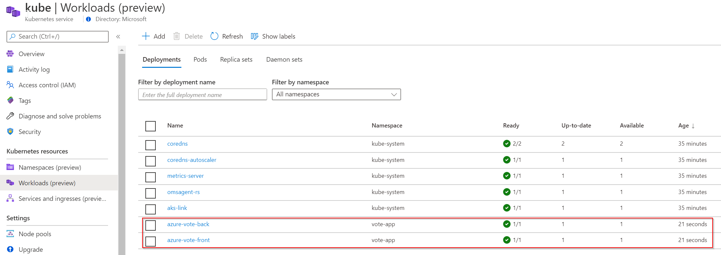
Task: Check the azure-vote-back row checkbox
Action: (151, 225)
